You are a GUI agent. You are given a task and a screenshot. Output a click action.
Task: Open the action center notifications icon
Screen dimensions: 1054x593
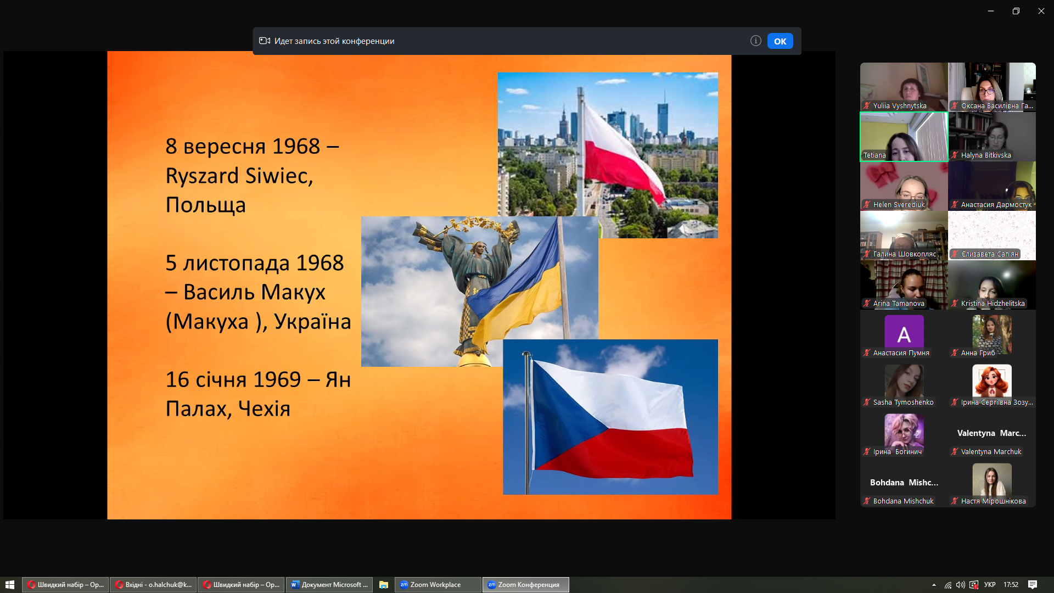click(x=1032, y=585)
